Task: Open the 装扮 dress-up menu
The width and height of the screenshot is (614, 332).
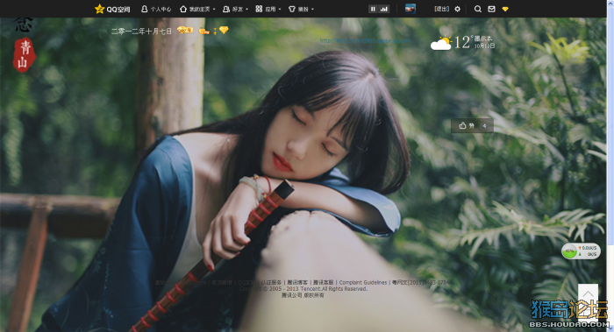Action: tap(298, 9)
